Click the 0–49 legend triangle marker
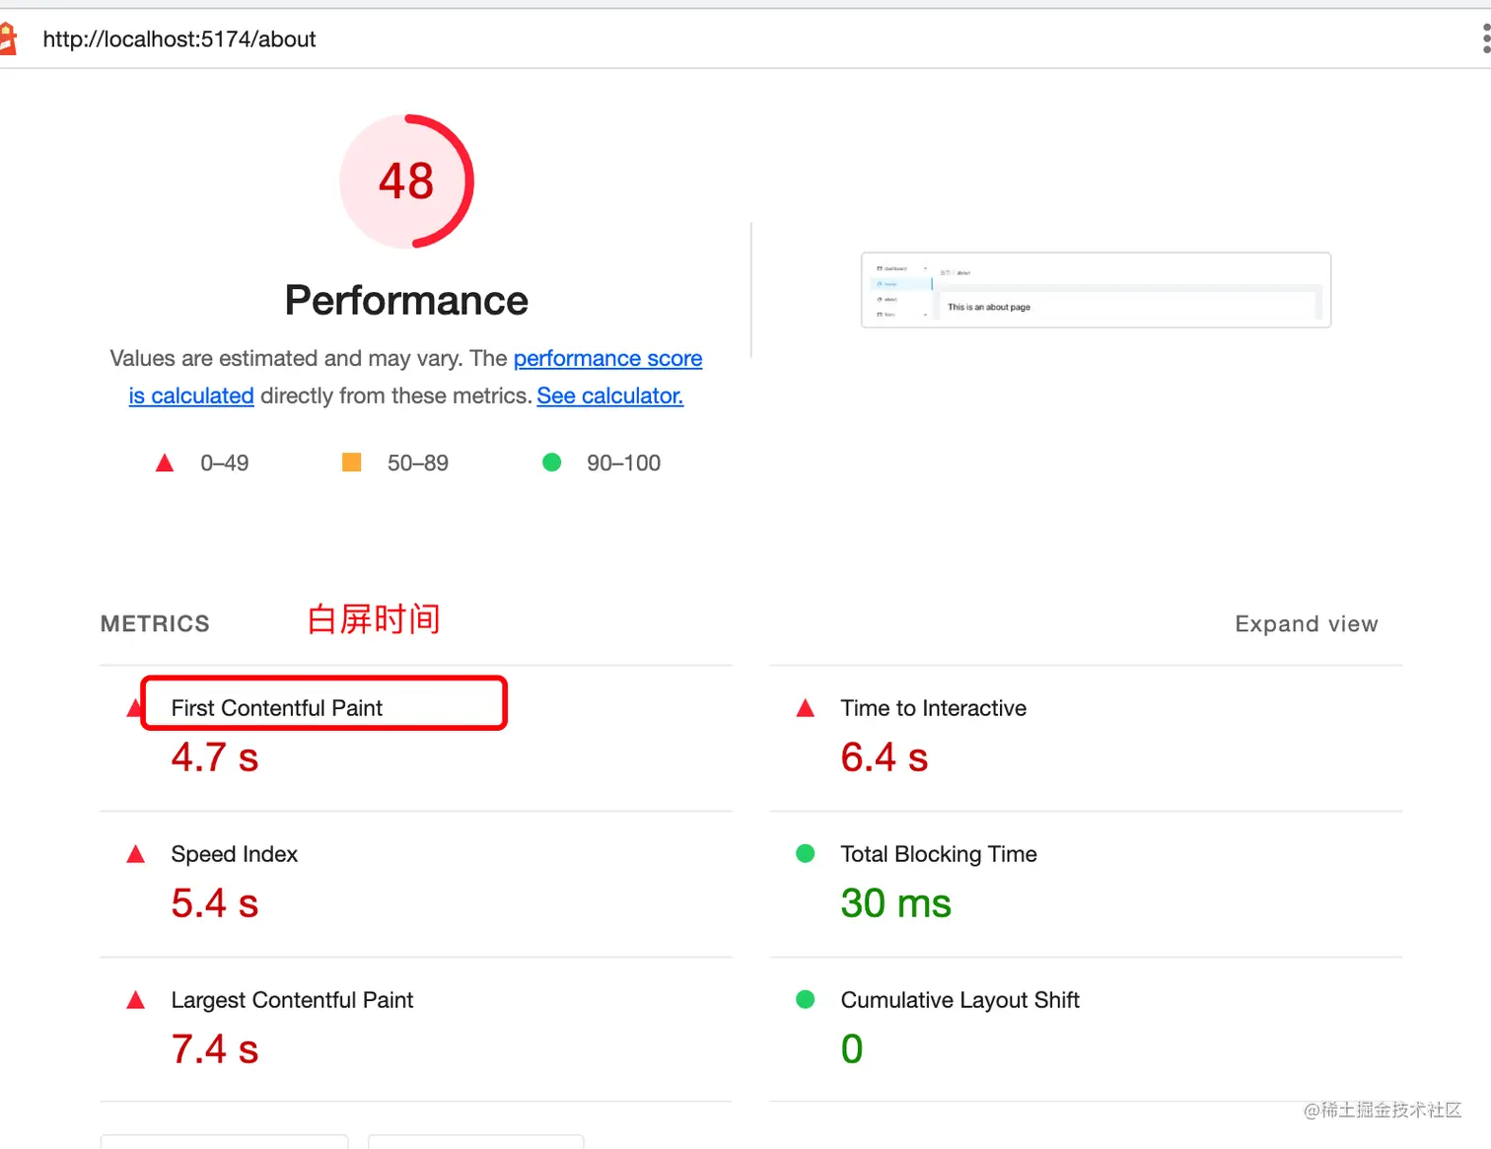The image size is (1491, 1149). click(x=165, y=462)
